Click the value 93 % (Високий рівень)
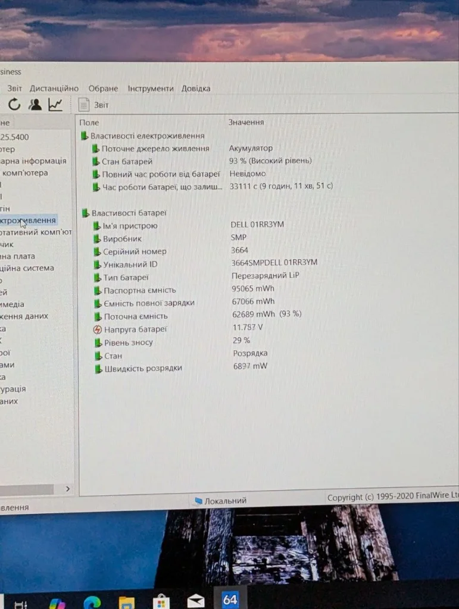 tap(270, 161)
